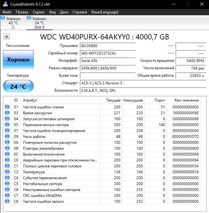Viewport: 209px width, 213px height.
Task: Click status orb for attribute 04 spindle starts
Action: [x=7, y=119]
